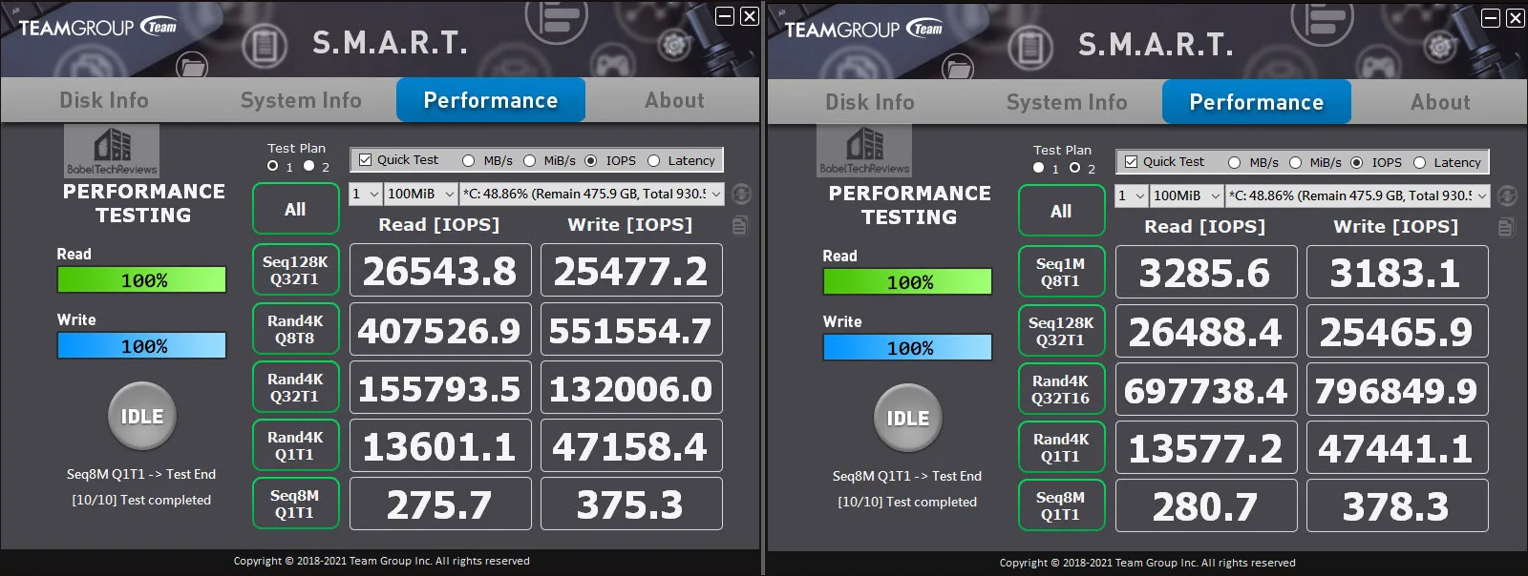Click the save results icon in left window

click(741, 225)
